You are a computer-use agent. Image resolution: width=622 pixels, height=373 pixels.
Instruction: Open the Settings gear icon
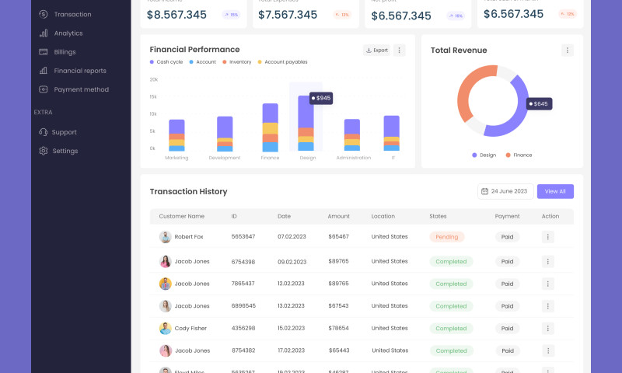point(44,151)
